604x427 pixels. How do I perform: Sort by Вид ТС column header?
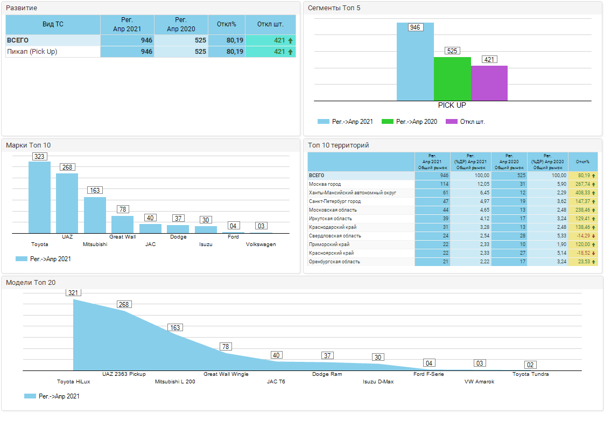coord(53,25)
